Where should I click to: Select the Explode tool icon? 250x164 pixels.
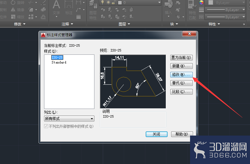(x=43, y=10)
